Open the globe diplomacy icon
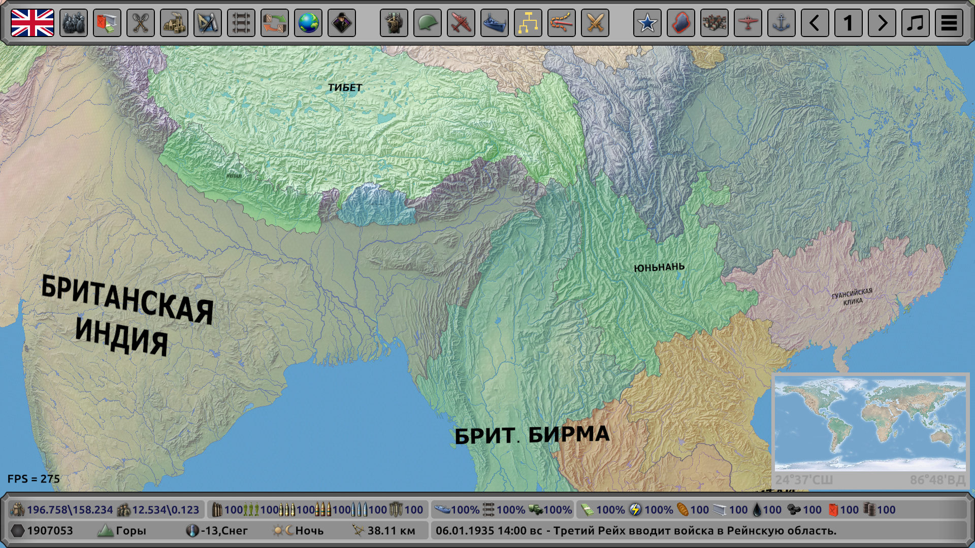Viewport: 975px width, 548px height. [x=308, y=23]
